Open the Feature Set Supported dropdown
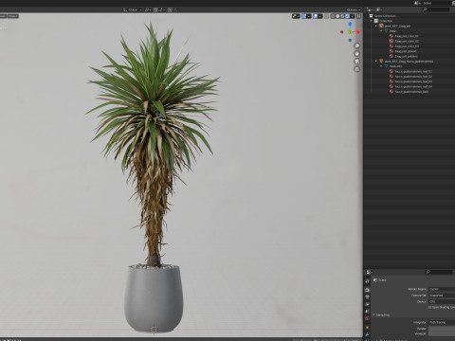This screenshot has height=341, width=455. click(x=442, y=296)
